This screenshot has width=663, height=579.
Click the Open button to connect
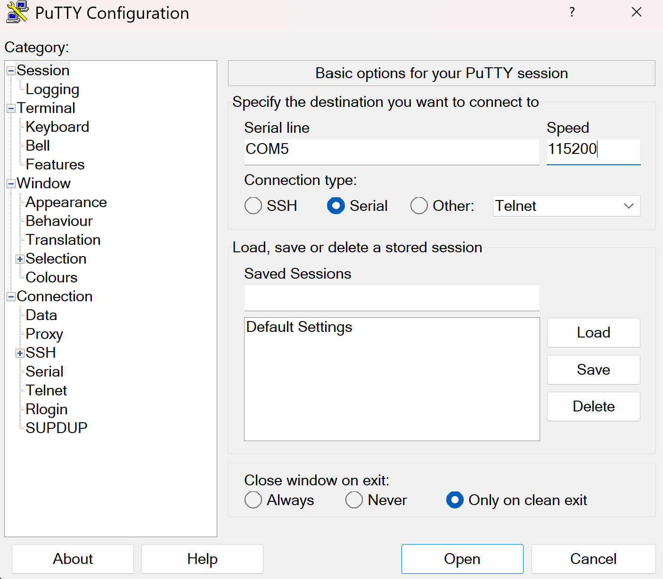click(462, 559)
